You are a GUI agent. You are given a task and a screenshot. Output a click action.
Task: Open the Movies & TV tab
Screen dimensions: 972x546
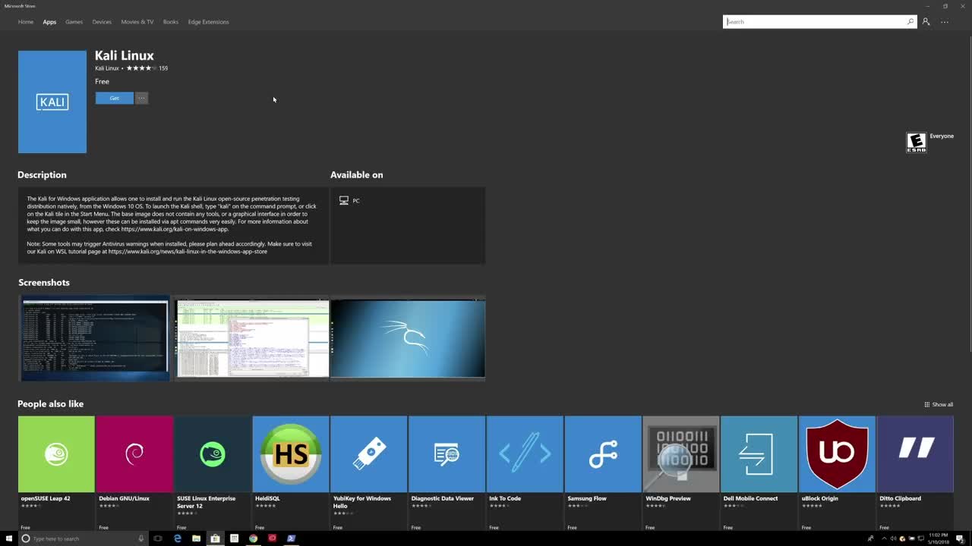(x=137, y=22)
